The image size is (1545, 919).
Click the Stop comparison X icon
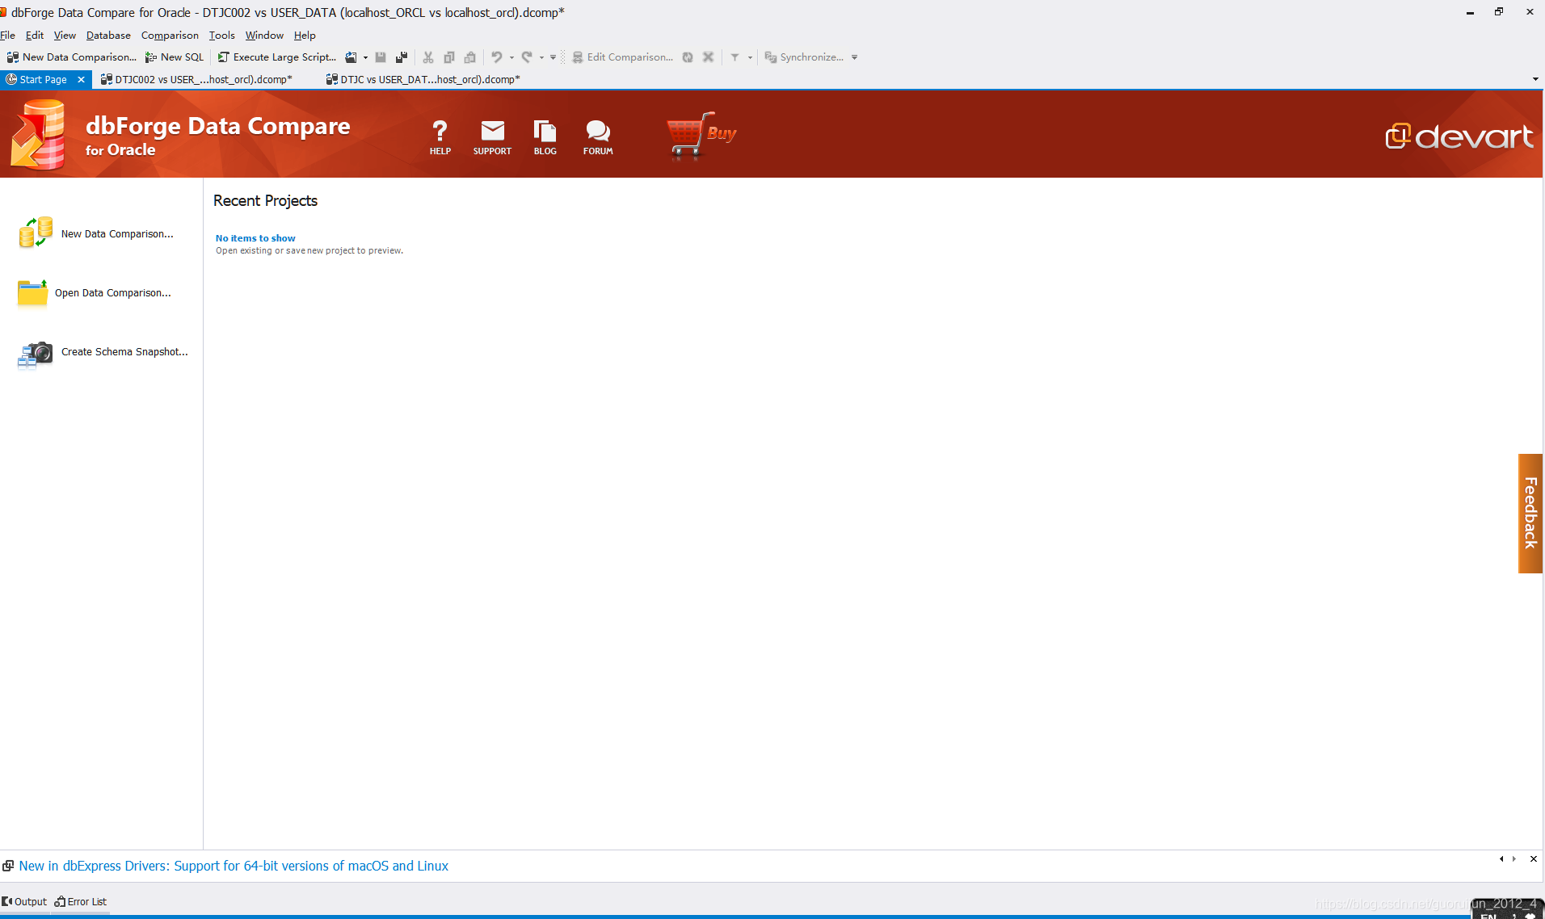(x=709, y=57)
